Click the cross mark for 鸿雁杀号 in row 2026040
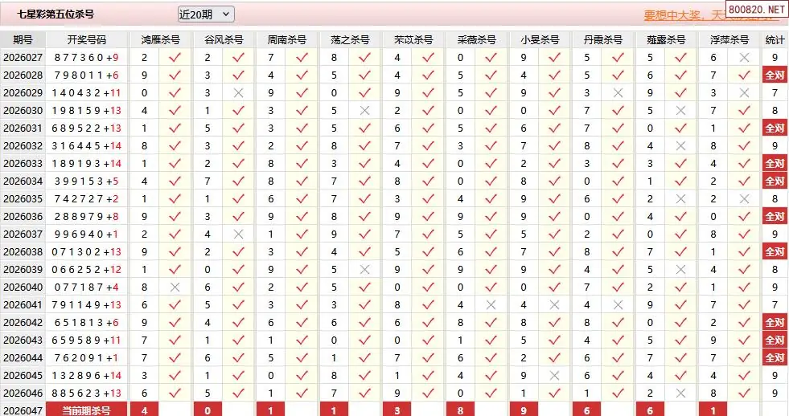This screenshot has height=416, width=789. (175, 287)
